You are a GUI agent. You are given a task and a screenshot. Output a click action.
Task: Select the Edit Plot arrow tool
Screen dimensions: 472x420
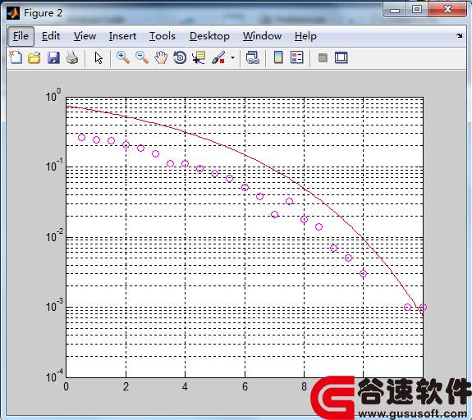pyautogui.click(x=99, y=57)
